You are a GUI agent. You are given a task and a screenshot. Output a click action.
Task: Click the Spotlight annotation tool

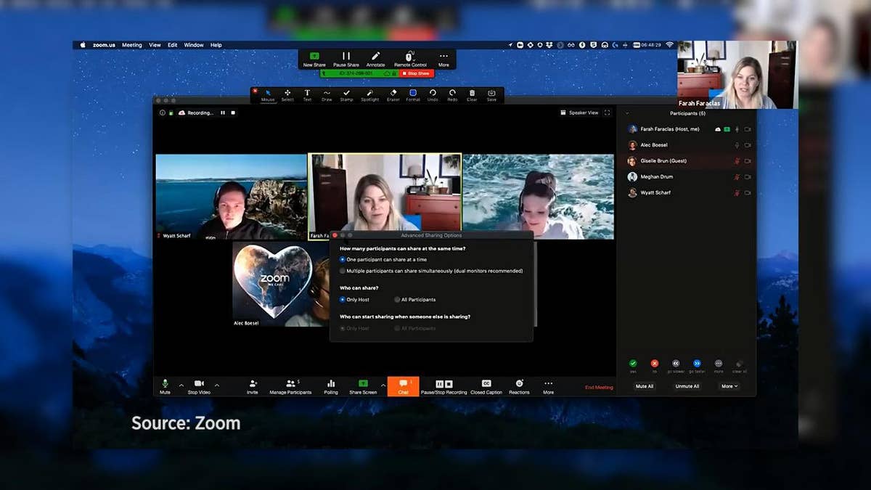click(369, 94)
